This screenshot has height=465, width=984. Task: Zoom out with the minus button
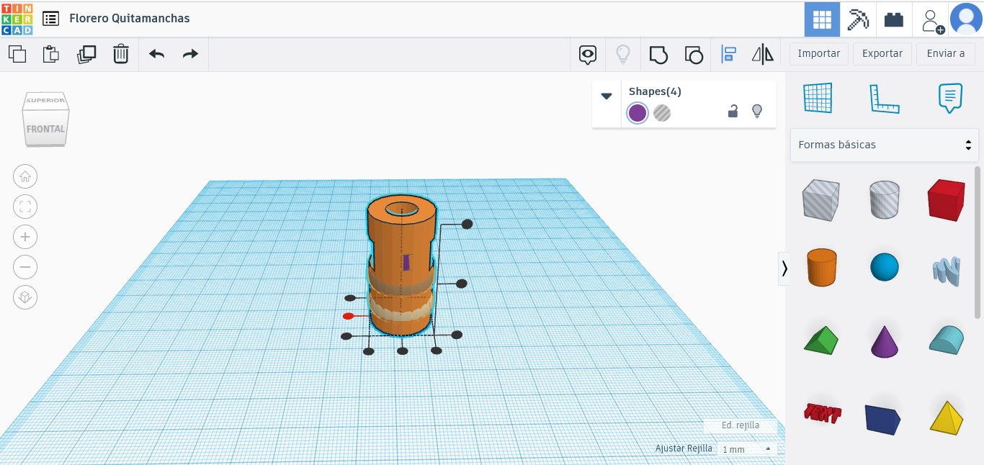coord(25,267)
